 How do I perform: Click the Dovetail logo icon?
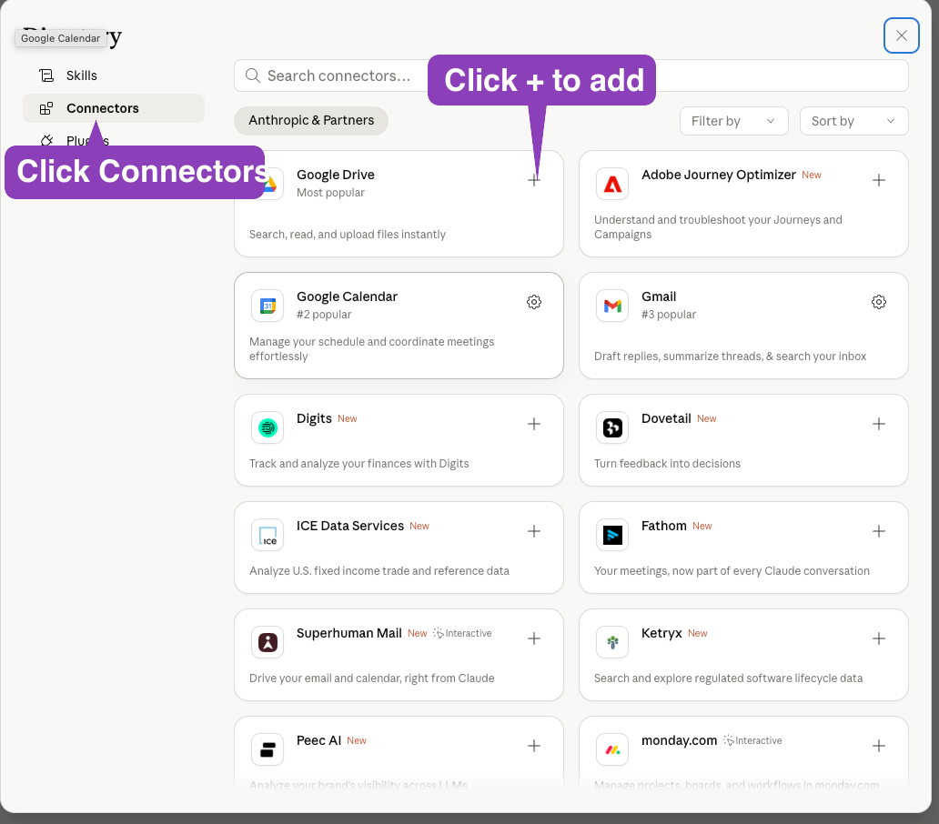tap(612, 427)
